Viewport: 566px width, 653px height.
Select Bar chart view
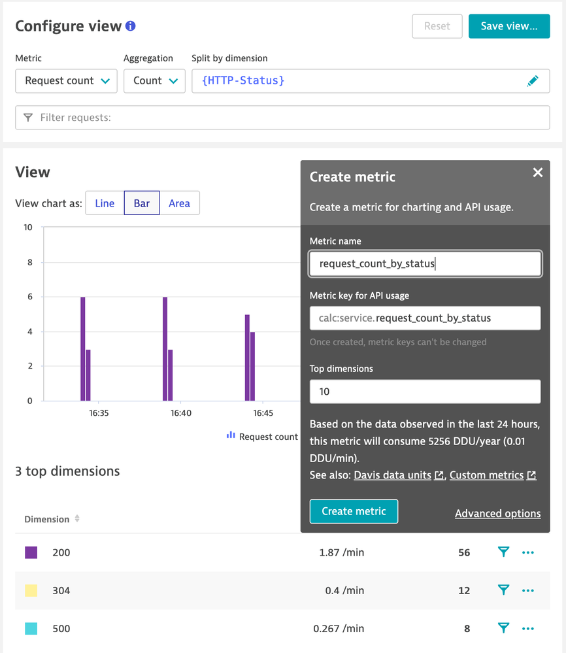[142, 203]
